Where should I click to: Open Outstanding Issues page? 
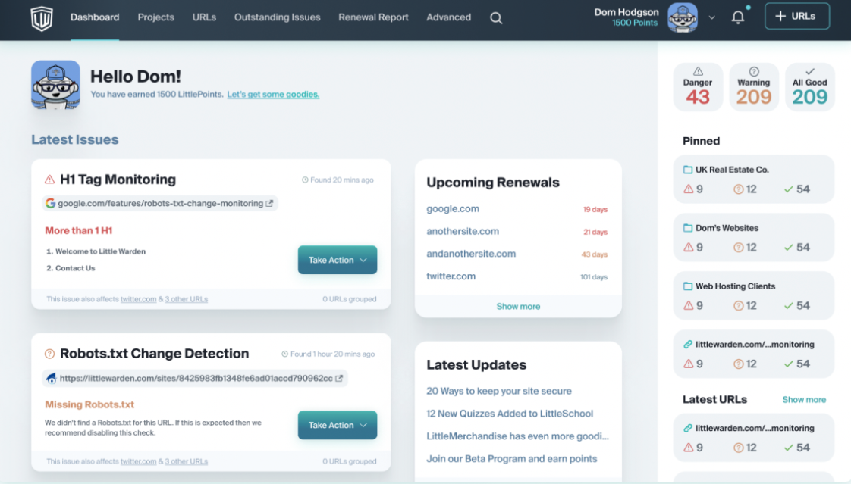pyautogui.click(x=278, y=17)
